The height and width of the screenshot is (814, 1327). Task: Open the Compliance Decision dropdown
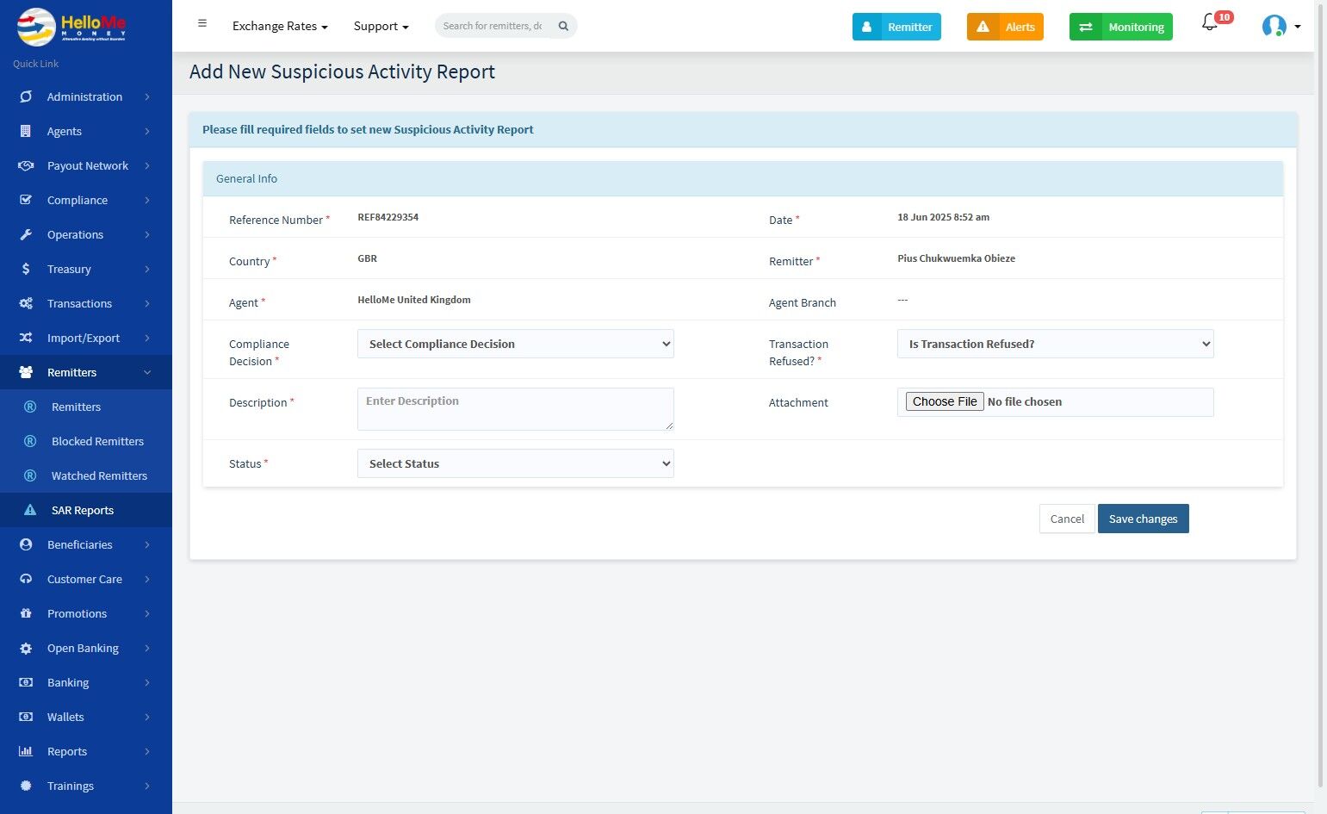tap(515, 344)
